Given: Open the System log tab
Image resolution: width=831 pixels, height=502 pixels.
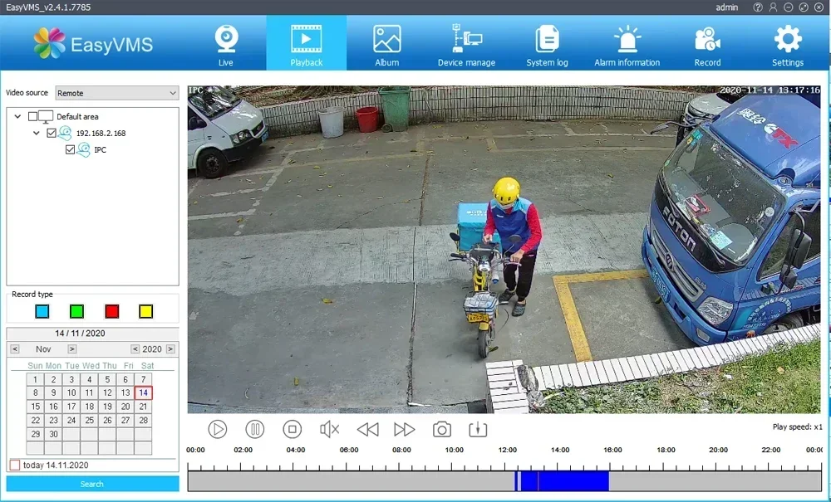Looking at the screenshot, I should point(547,46).
